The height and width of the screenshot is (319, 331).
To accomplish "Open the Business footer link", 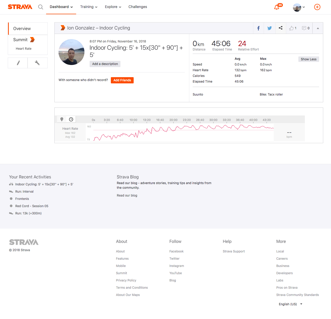I will pos(283,266).
